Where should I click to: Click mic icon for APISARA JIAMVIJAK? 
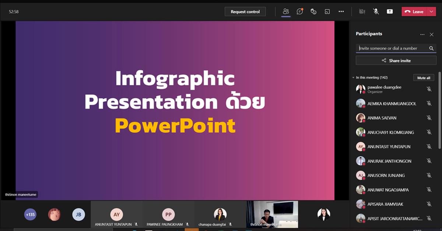click(x=429, y=204)
